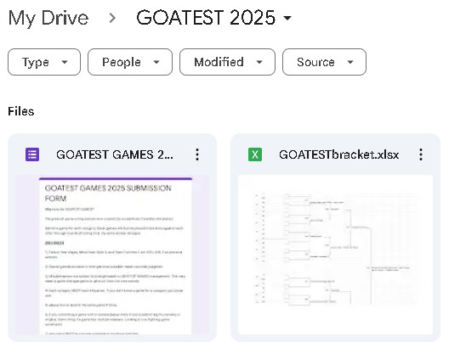Image resolution: width=466 pixels, height=359 pixels.
Task: Click the arrow inside the Type chip
Action: click(65, 62)
